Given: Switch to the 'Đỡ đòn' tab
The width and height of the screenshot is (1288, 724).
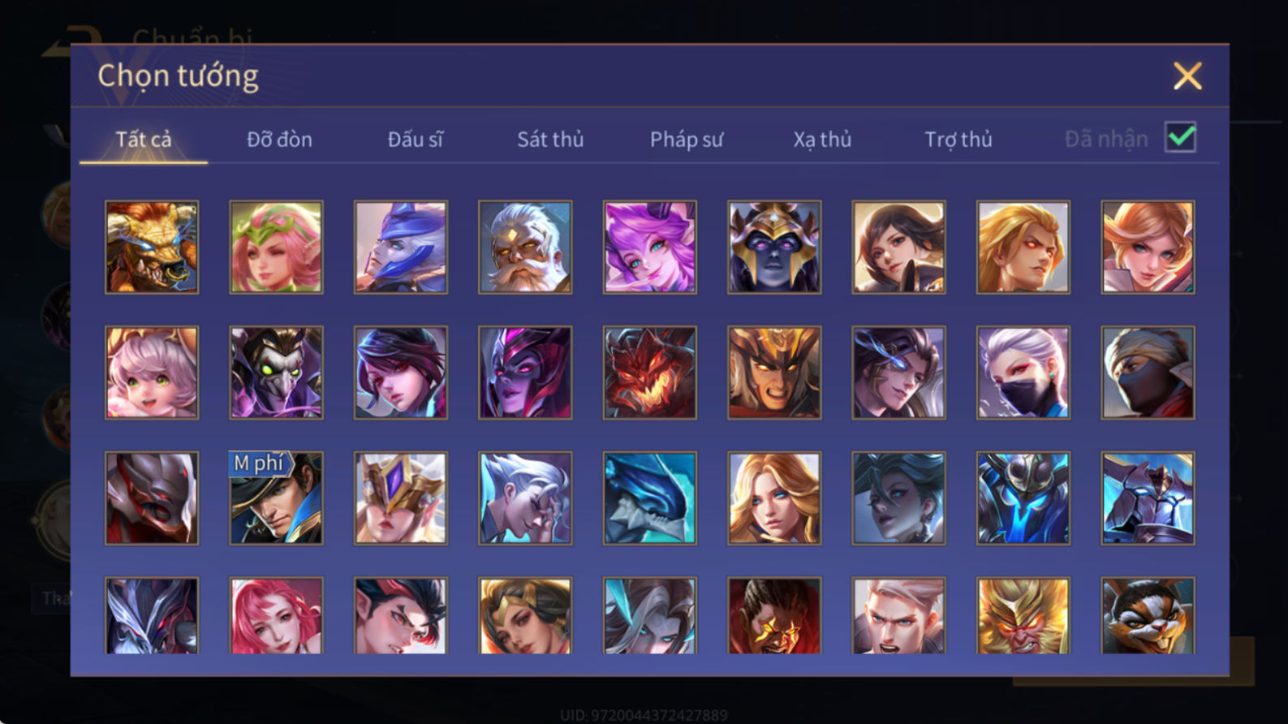Looking at the screenshot, I should pos(279,140).
